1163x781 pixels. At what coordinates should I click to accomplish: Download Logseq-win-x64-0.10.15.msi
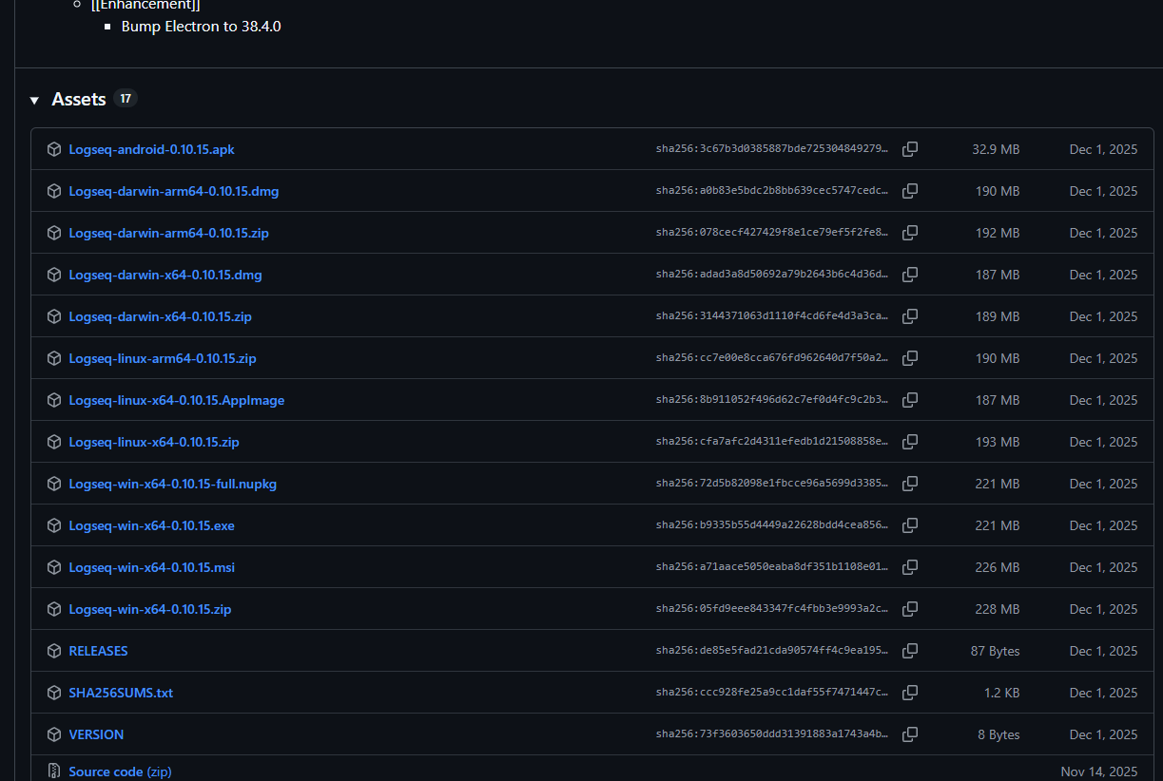(151, 567)
